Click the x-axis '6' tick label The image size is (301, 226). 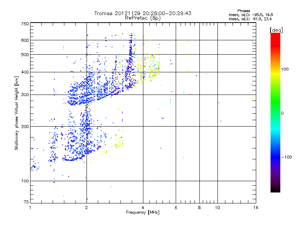(176, 208)
